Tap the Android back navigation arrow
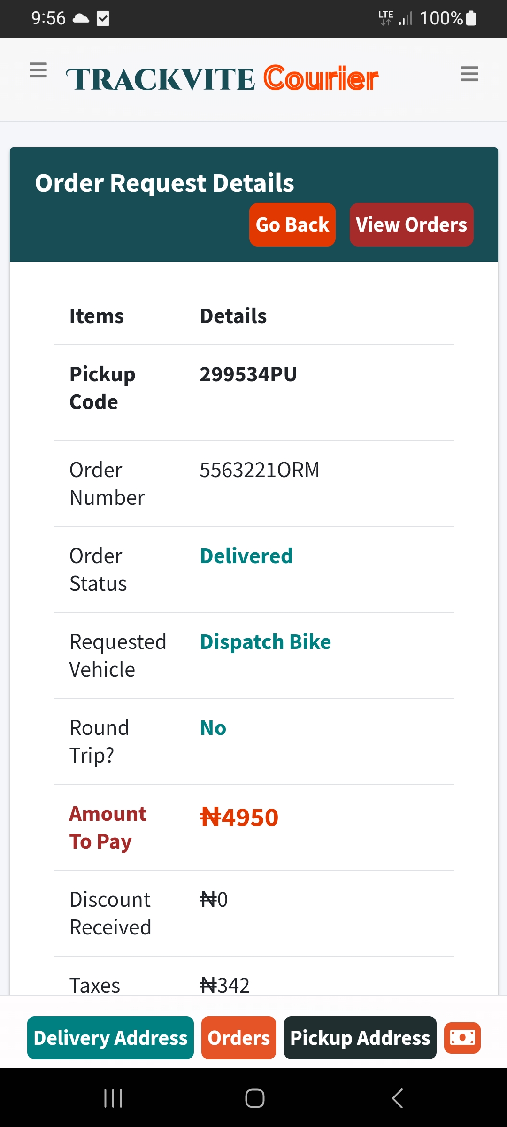 click(x=397, y=1098)
